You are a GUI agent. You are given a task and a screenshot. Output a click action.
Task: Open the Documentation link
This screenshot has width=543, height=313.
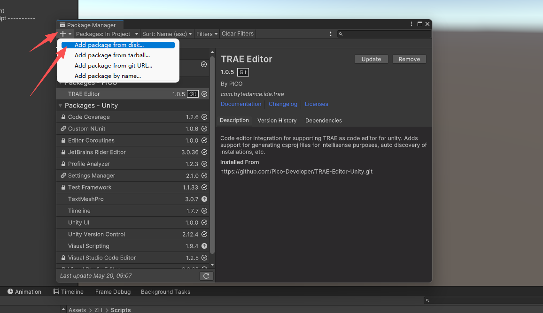(241, 104)
